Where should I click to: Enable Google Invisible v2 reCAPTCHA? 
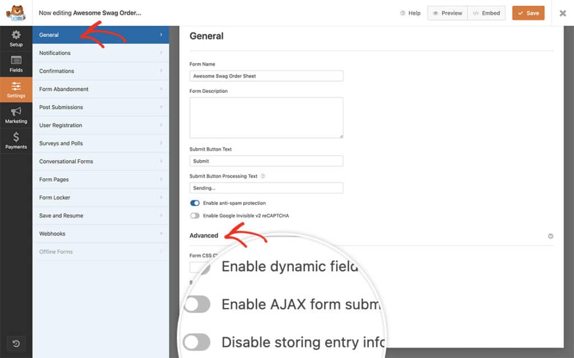[196, 215]
